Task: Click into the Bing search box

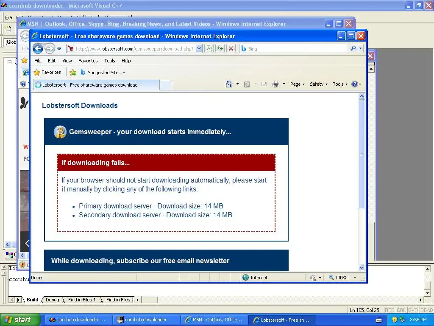Action: [x=293, y=49]
